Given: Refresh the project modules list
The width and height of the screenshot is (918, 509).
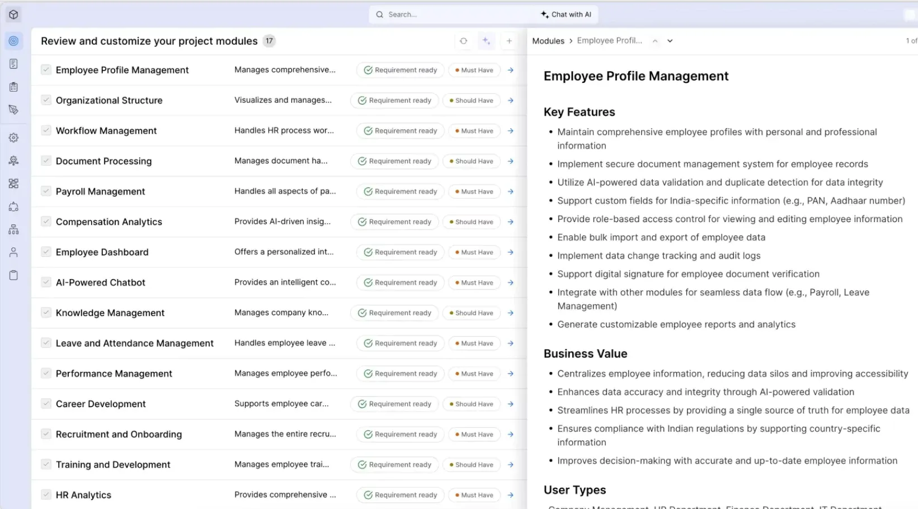Looking at the screenshot, I should point(463,41).
